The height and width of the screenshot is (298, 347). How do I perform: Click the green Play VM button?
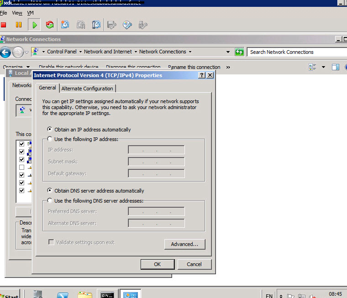34,25
